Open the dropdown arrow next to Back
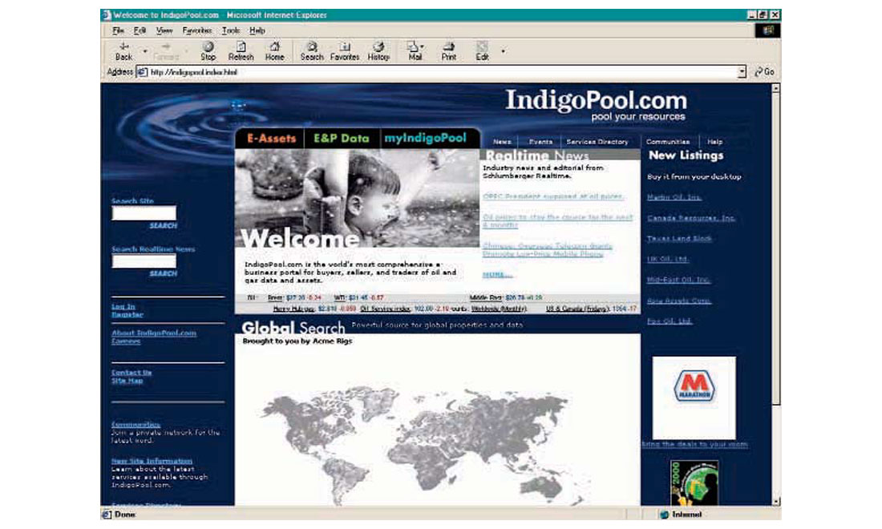This screenshot has height=529, width=882. click(144, 52)
